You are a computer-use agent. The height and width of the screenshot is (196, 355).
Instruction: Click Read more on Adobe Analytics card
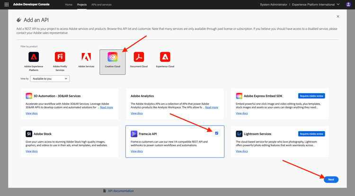point(212,107)
